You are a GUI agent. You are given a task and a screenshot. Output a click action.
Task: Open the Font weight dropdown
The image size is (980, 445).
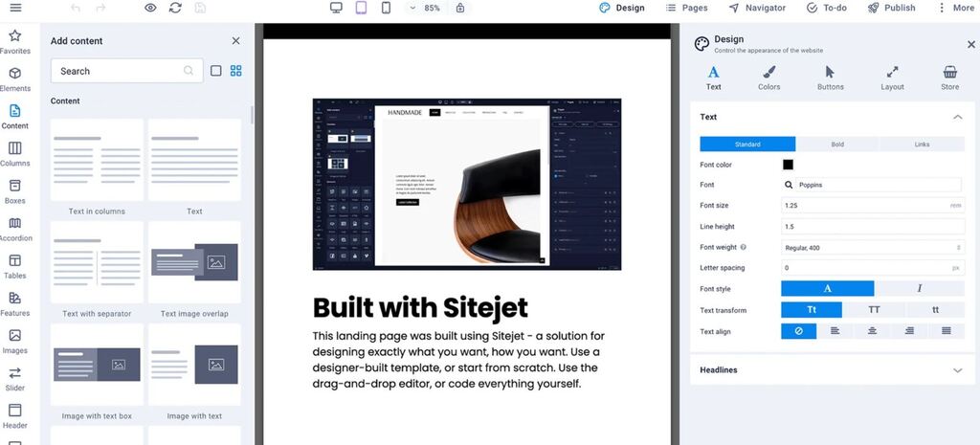coord(872,247)
